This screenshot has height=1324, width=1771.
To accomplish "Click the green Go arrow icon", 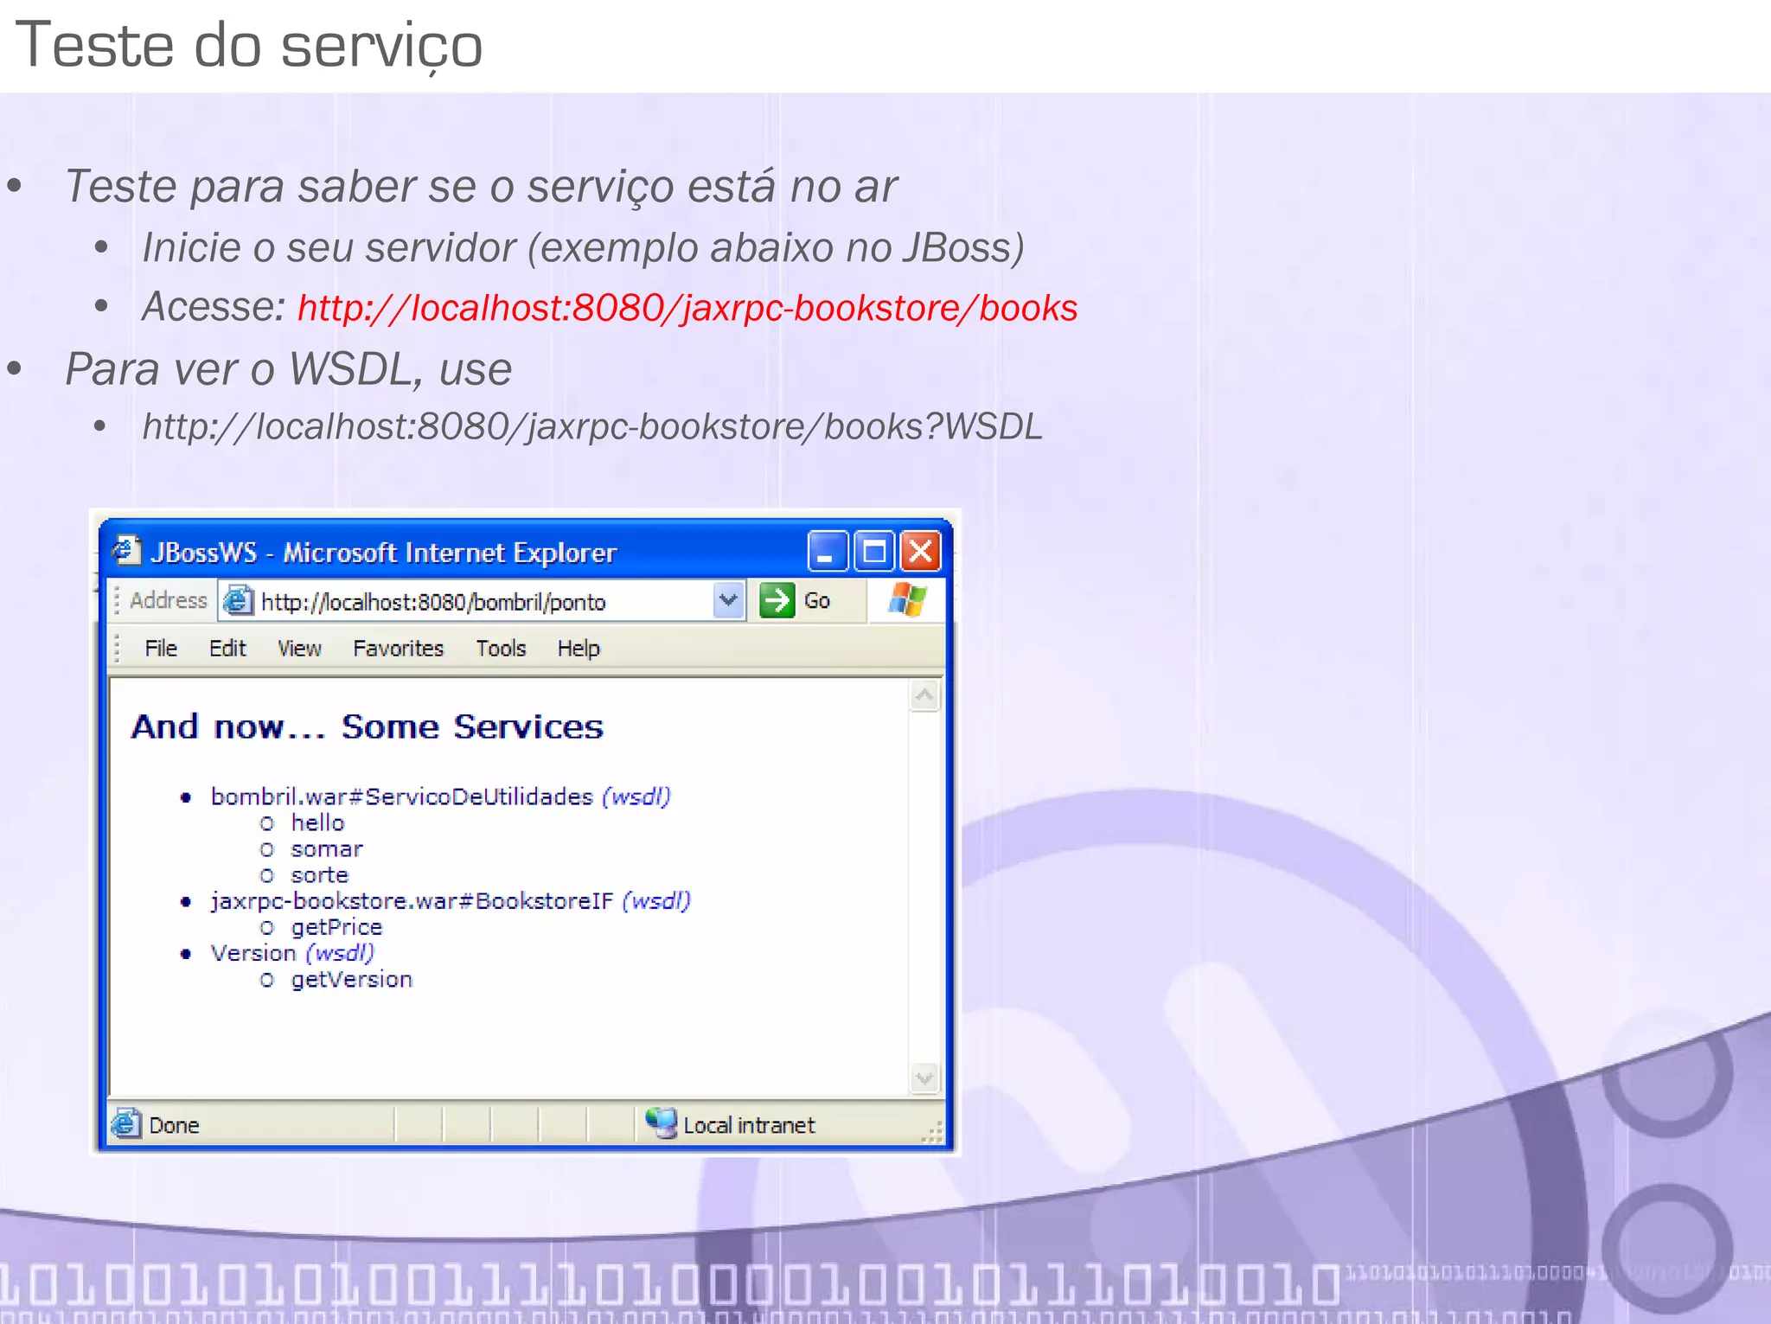I will pyautogui.click(x=777, y=600).
